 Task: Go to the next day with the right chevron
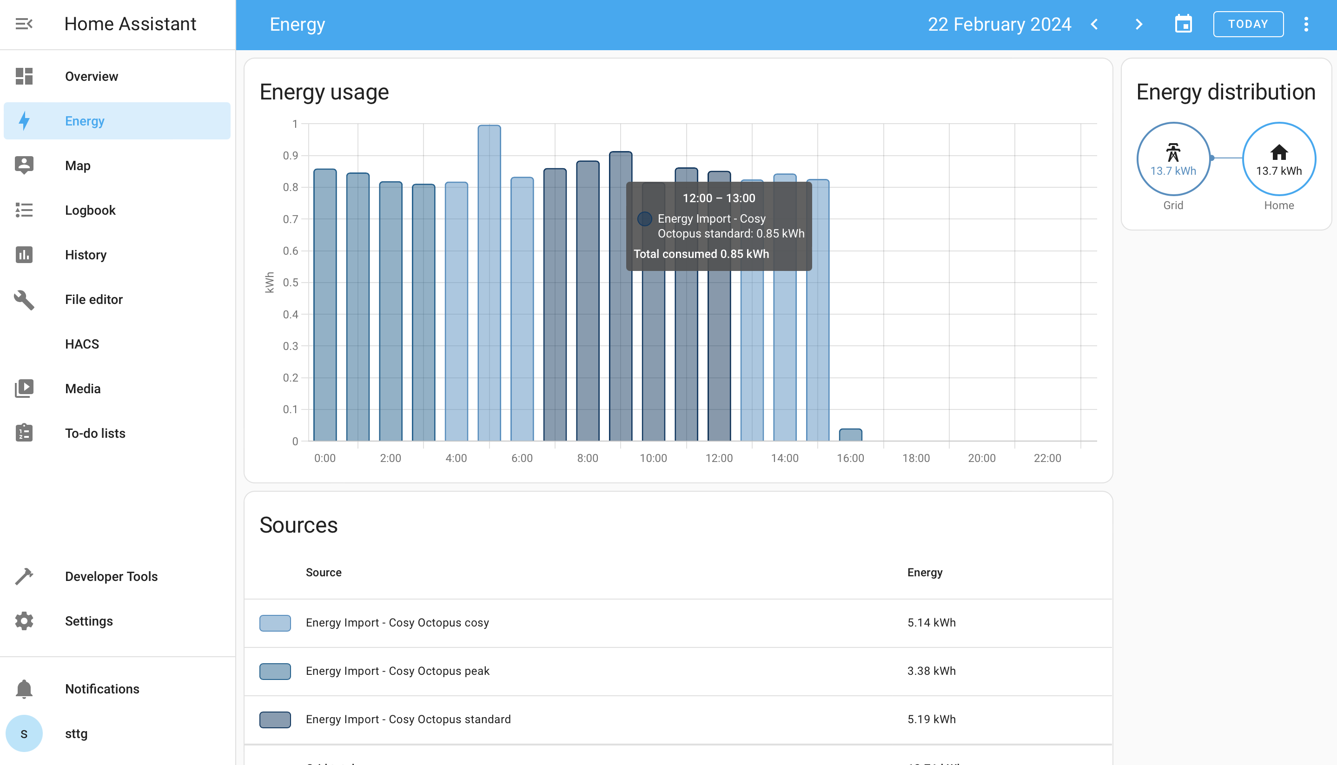[x=1138, y=24]
